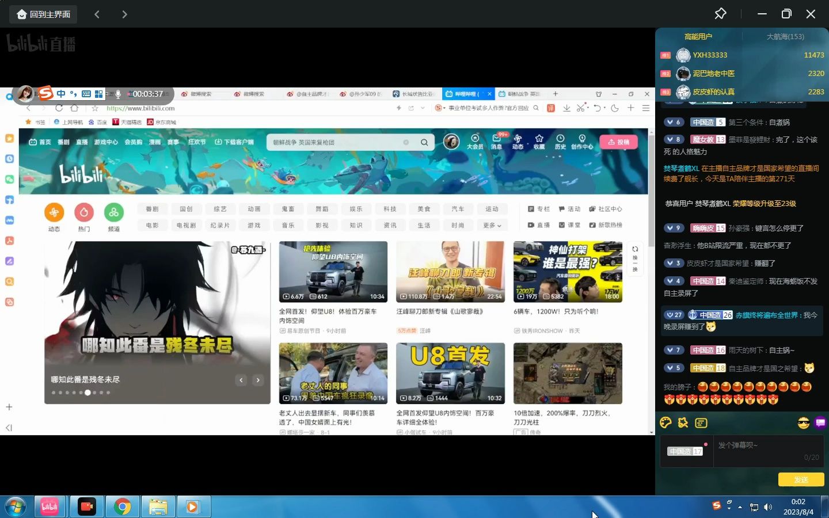Open the danmaku settings card icon
Image resolution: width=829 pixels, height=518 pixels.
pos(701,422)
